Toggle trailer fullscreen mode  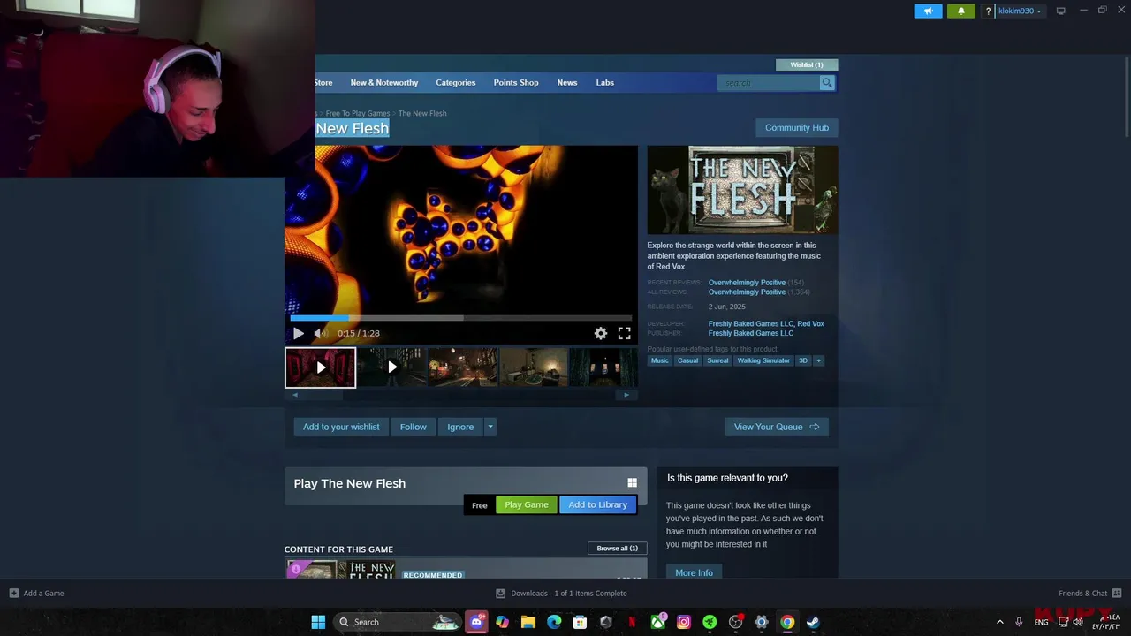click(624, 333)
